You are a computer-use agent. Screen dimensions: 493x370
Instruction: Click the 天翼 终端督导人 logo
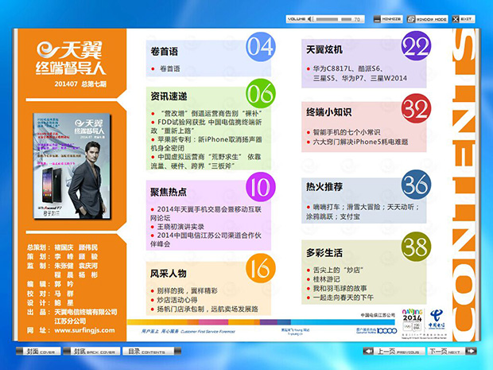point(71,58)
